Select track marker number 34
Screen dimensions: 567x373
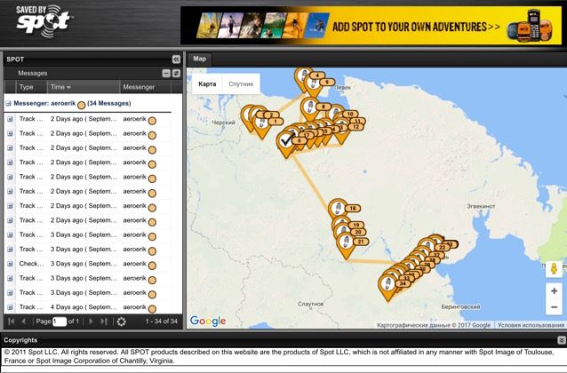coord(388,286)
